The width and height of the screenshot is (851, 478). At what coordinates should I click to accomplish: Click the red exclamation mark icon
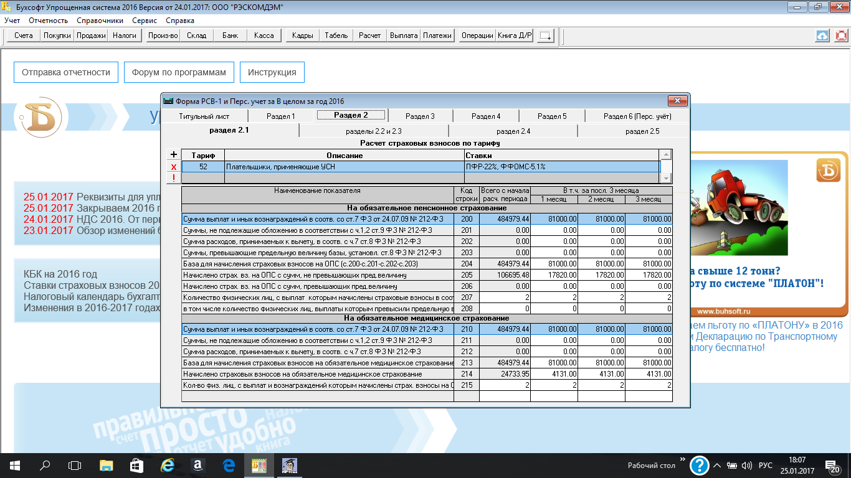pos(174,178)
